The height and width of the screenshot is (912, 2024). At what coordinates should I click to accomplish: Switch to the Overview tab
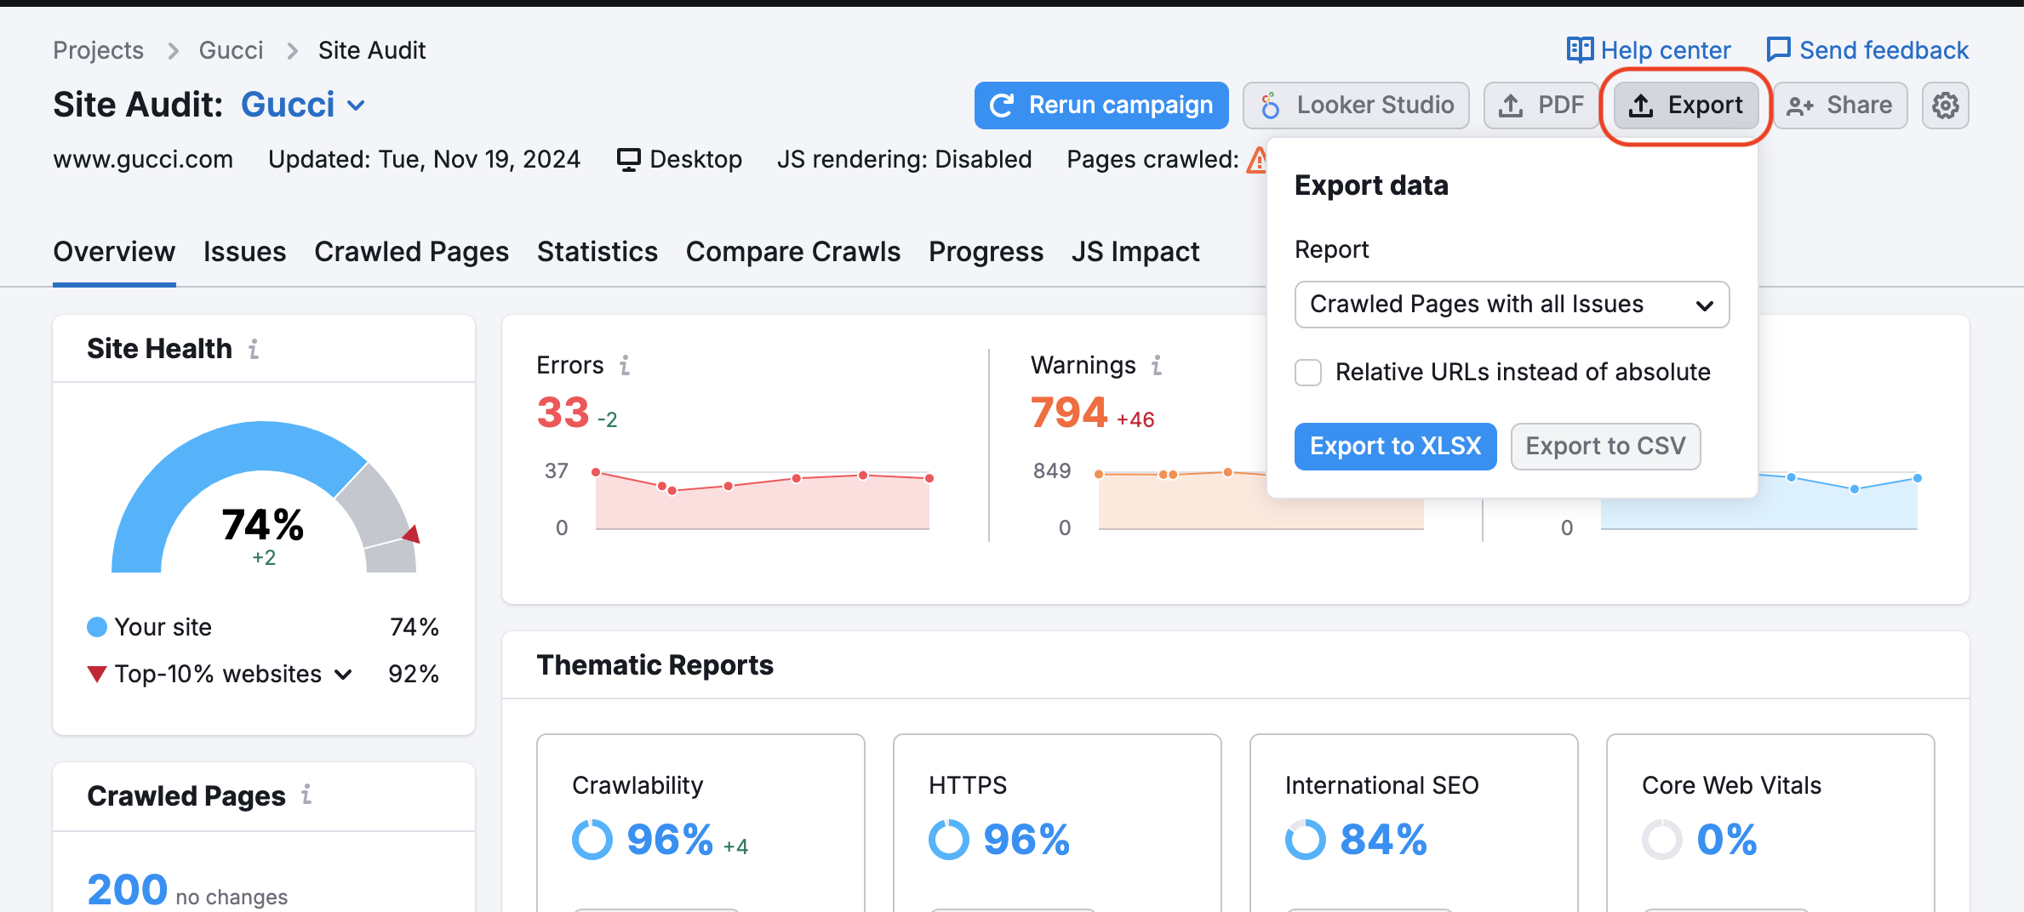point(114,252)
